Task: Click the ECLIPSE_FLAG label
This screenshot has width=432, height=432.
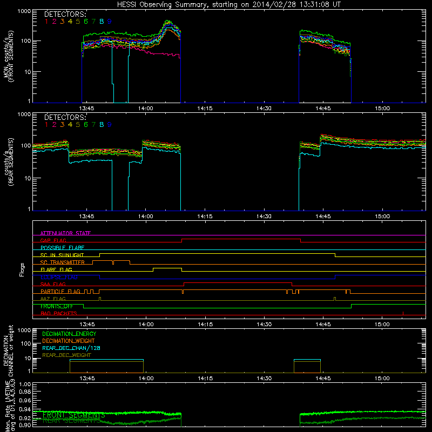Action: [x=59, y=277]
